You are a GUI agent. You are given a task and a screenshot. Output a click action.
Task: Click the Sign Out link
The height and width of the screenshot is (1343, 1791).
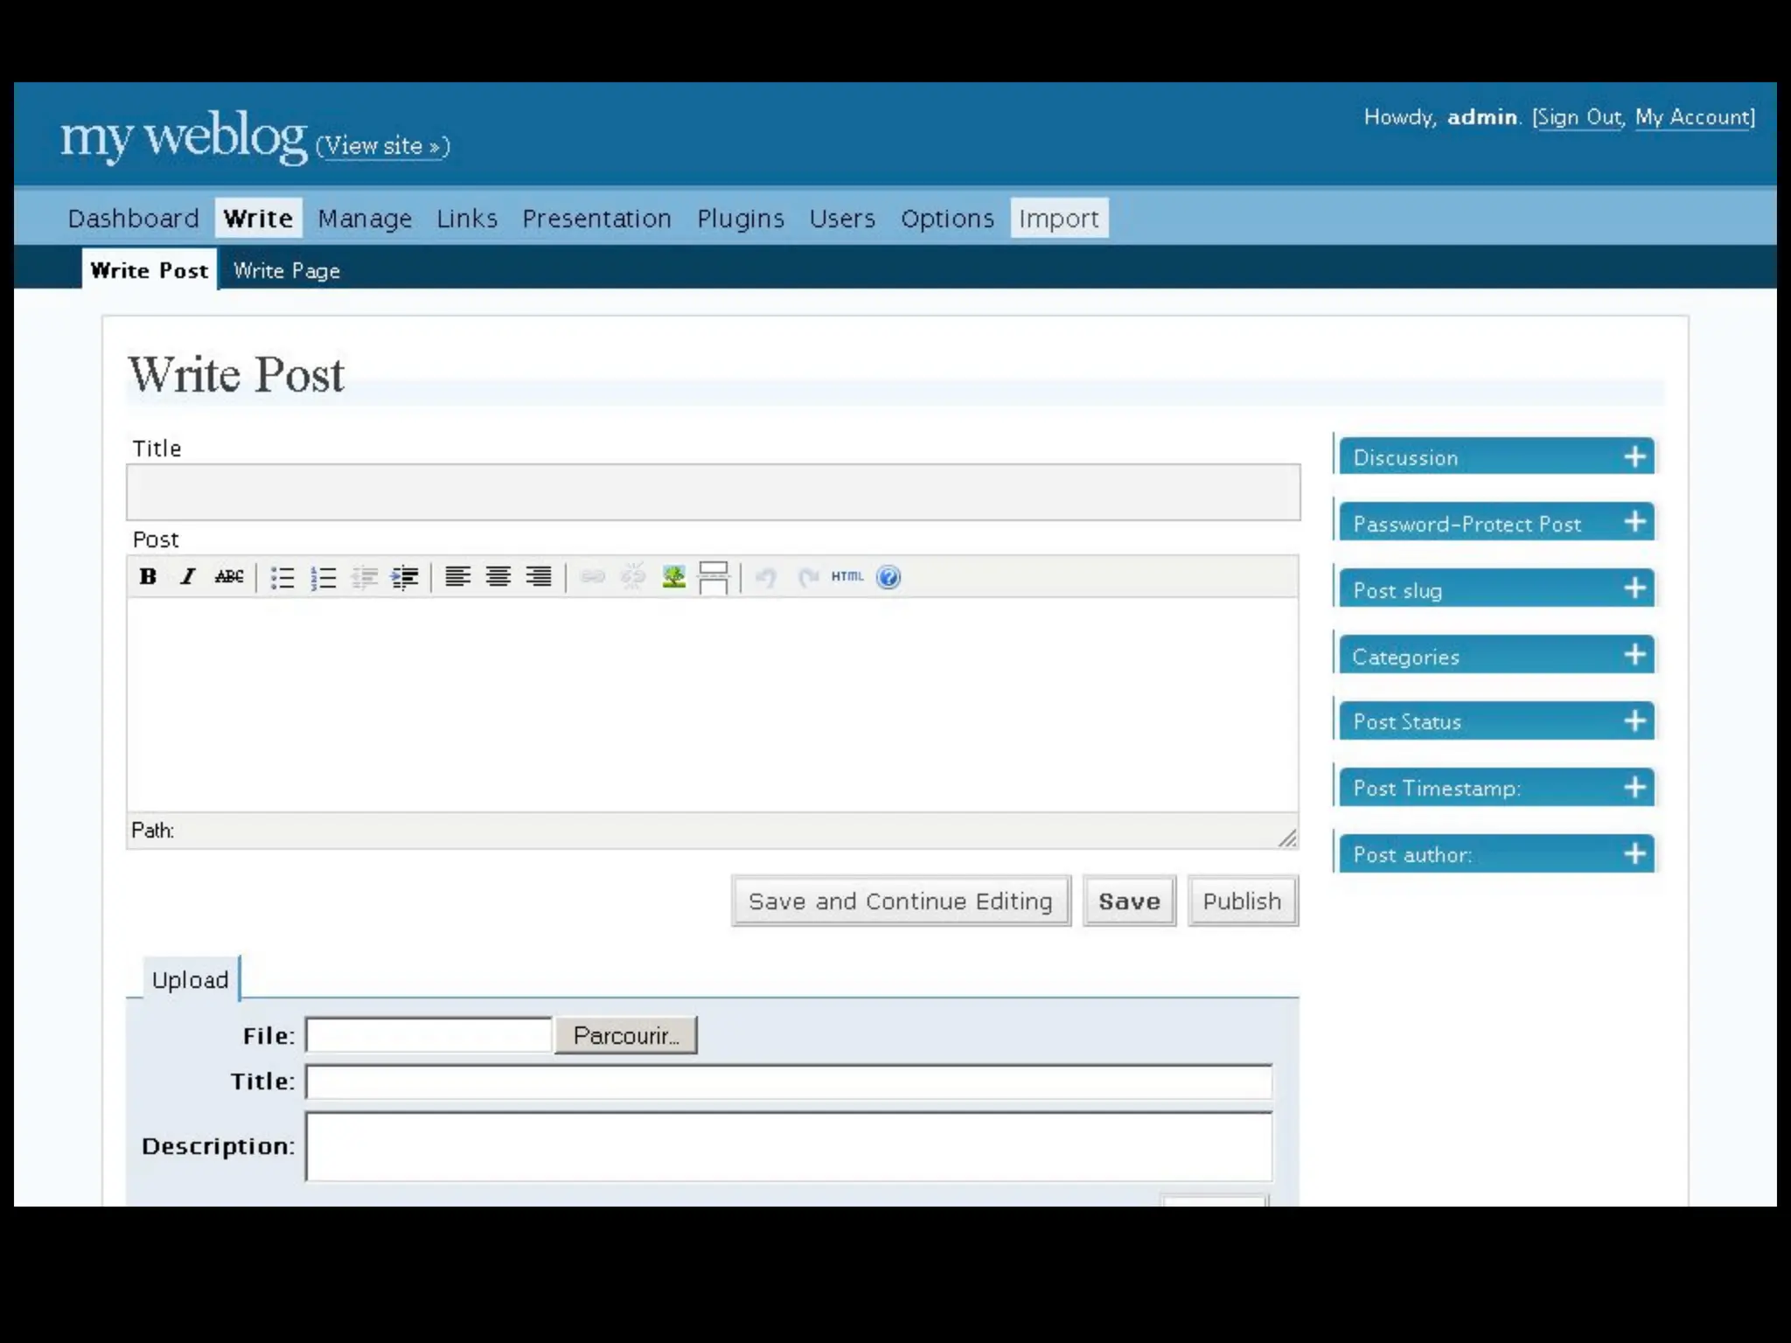coord(1578,117)
